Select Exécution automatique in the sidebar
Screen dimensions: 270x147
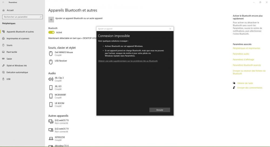pyautogui.click(x=17, y=72)
